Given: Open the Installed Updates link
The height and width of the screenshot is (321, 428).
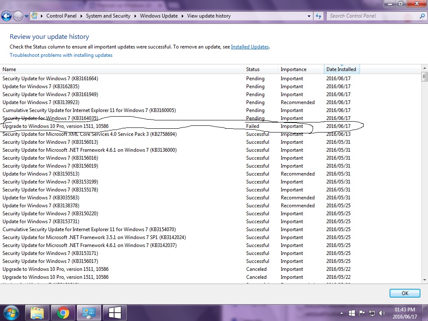Looking at the screenshot, I should (250, 47).
